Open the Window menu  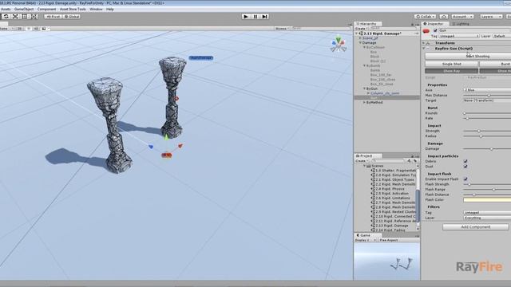pos(96,9)
